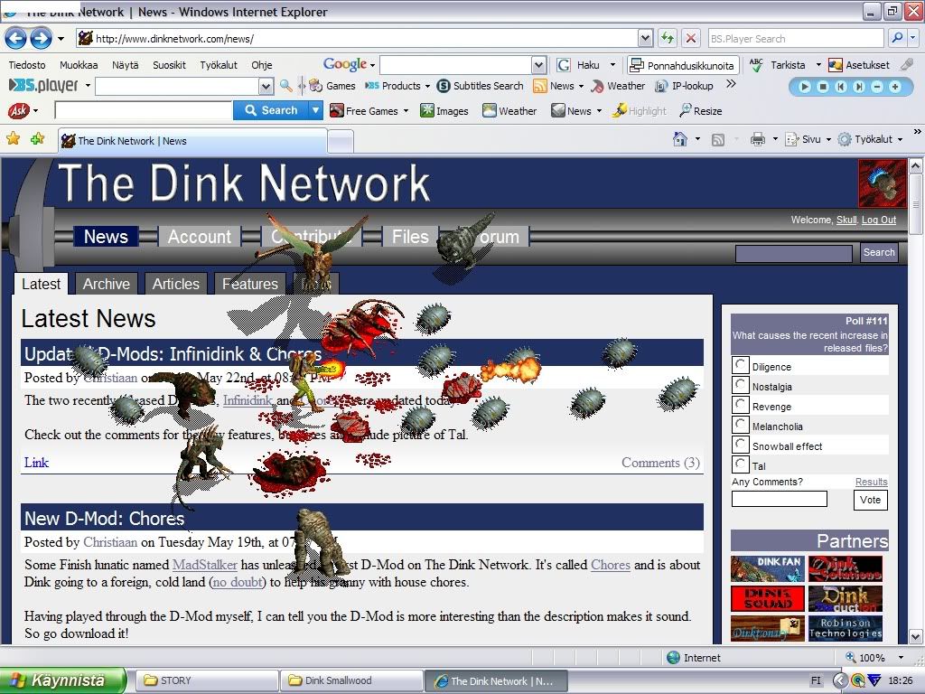Screen dimensions: 925x694
Task: Click the Stop loading red X icon
Action: (691, 38)
